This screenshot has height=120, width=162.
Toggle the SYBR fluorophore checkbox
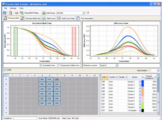[x=5, y=70]
